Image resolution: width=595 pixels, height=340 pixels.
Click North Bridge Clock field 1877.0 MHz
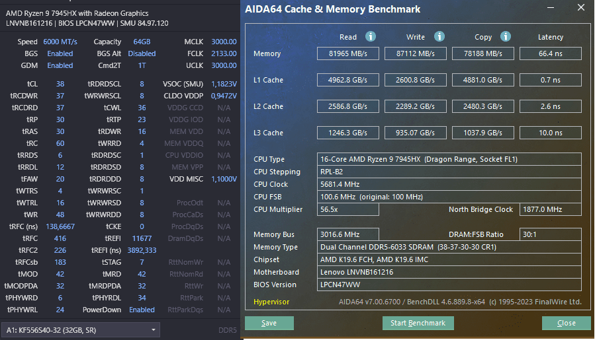point(551,209)
